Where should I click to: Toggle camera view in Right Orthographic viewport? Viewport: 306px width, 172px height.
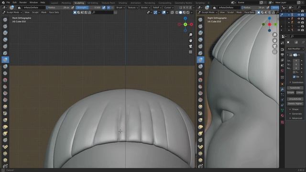tap(274, 46)
